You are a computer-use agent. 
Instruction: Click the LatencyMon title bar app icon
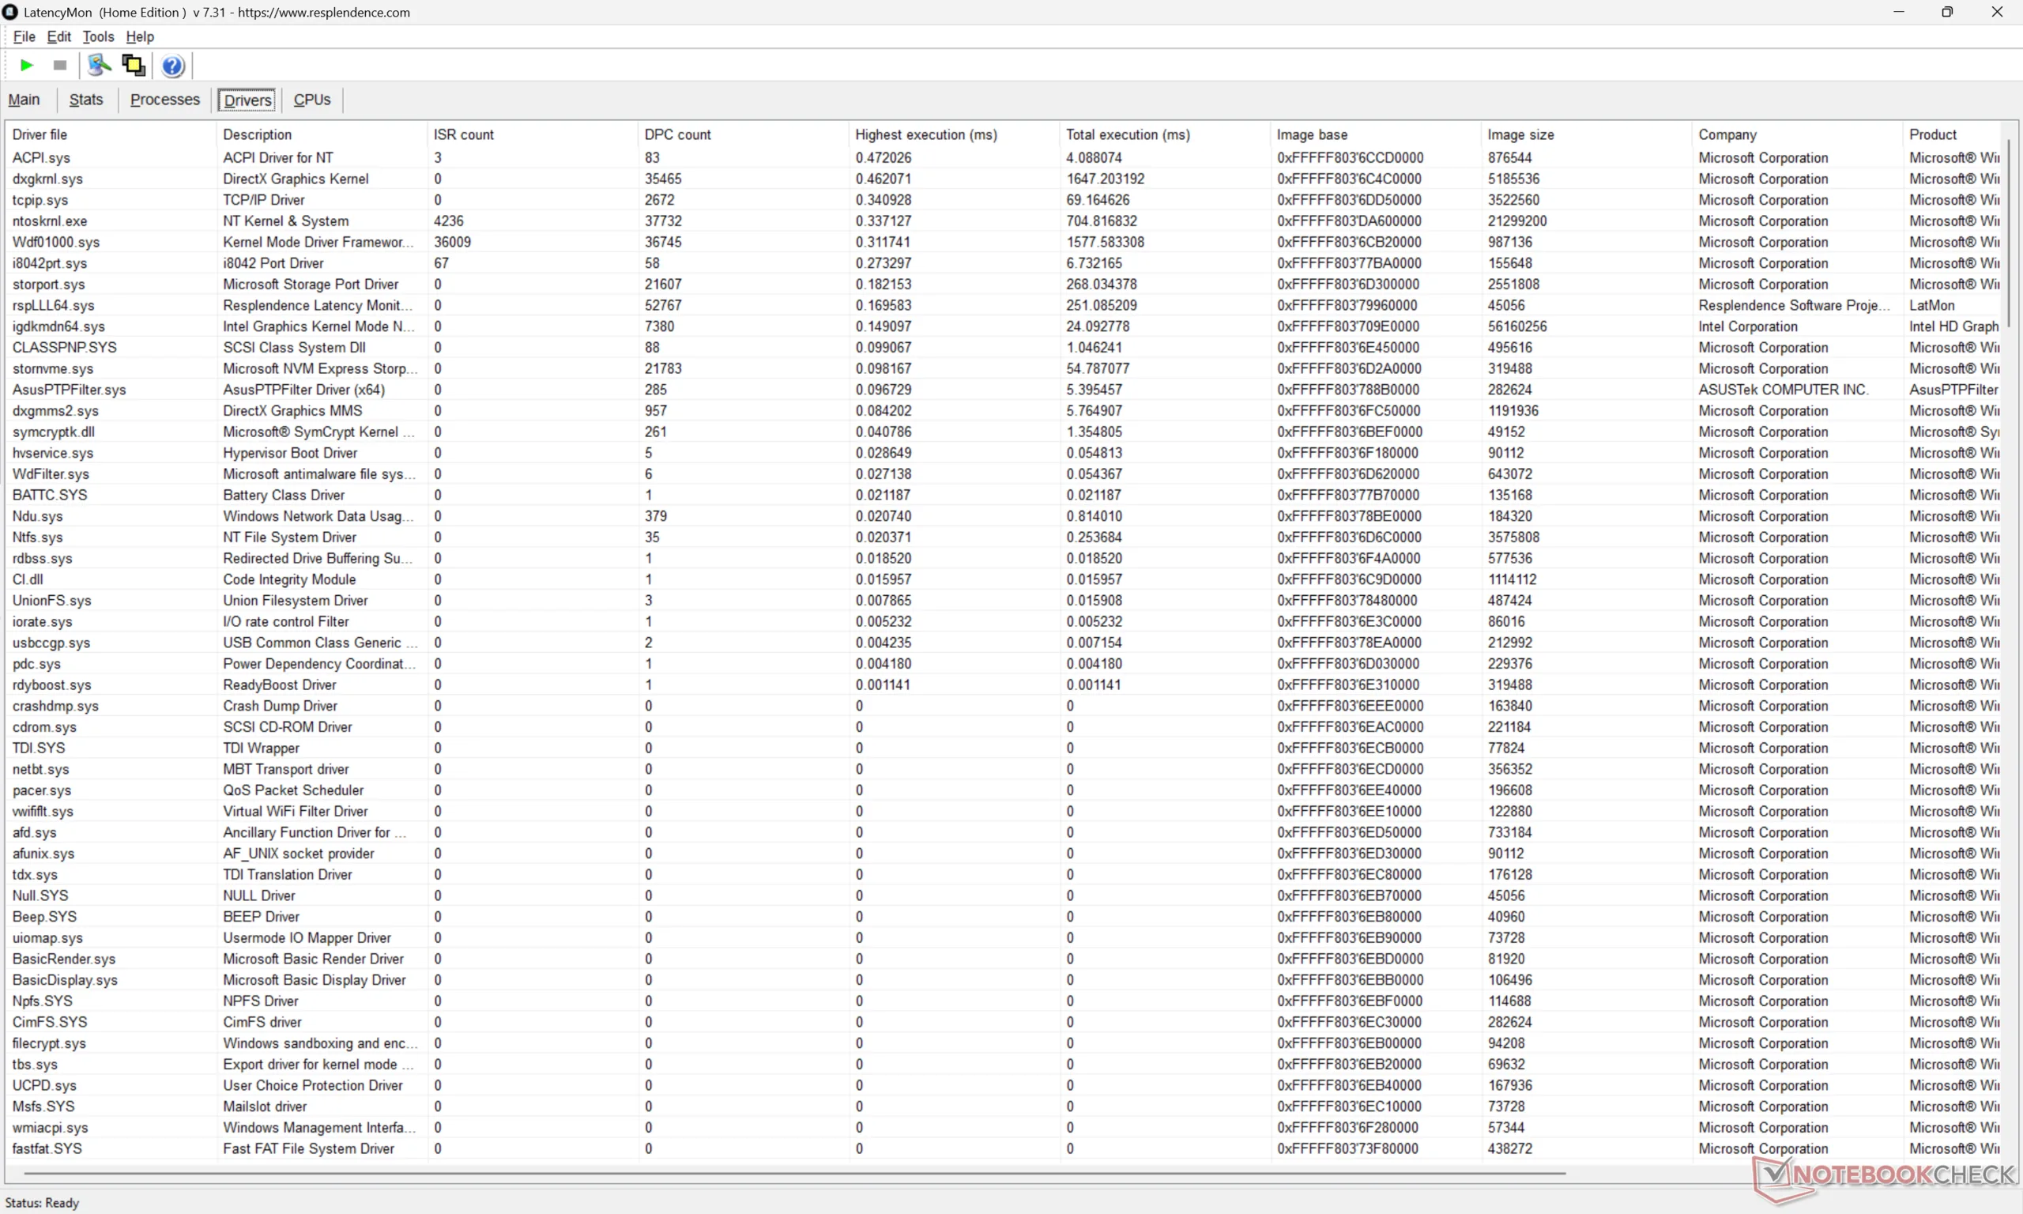tap(9, 11)
